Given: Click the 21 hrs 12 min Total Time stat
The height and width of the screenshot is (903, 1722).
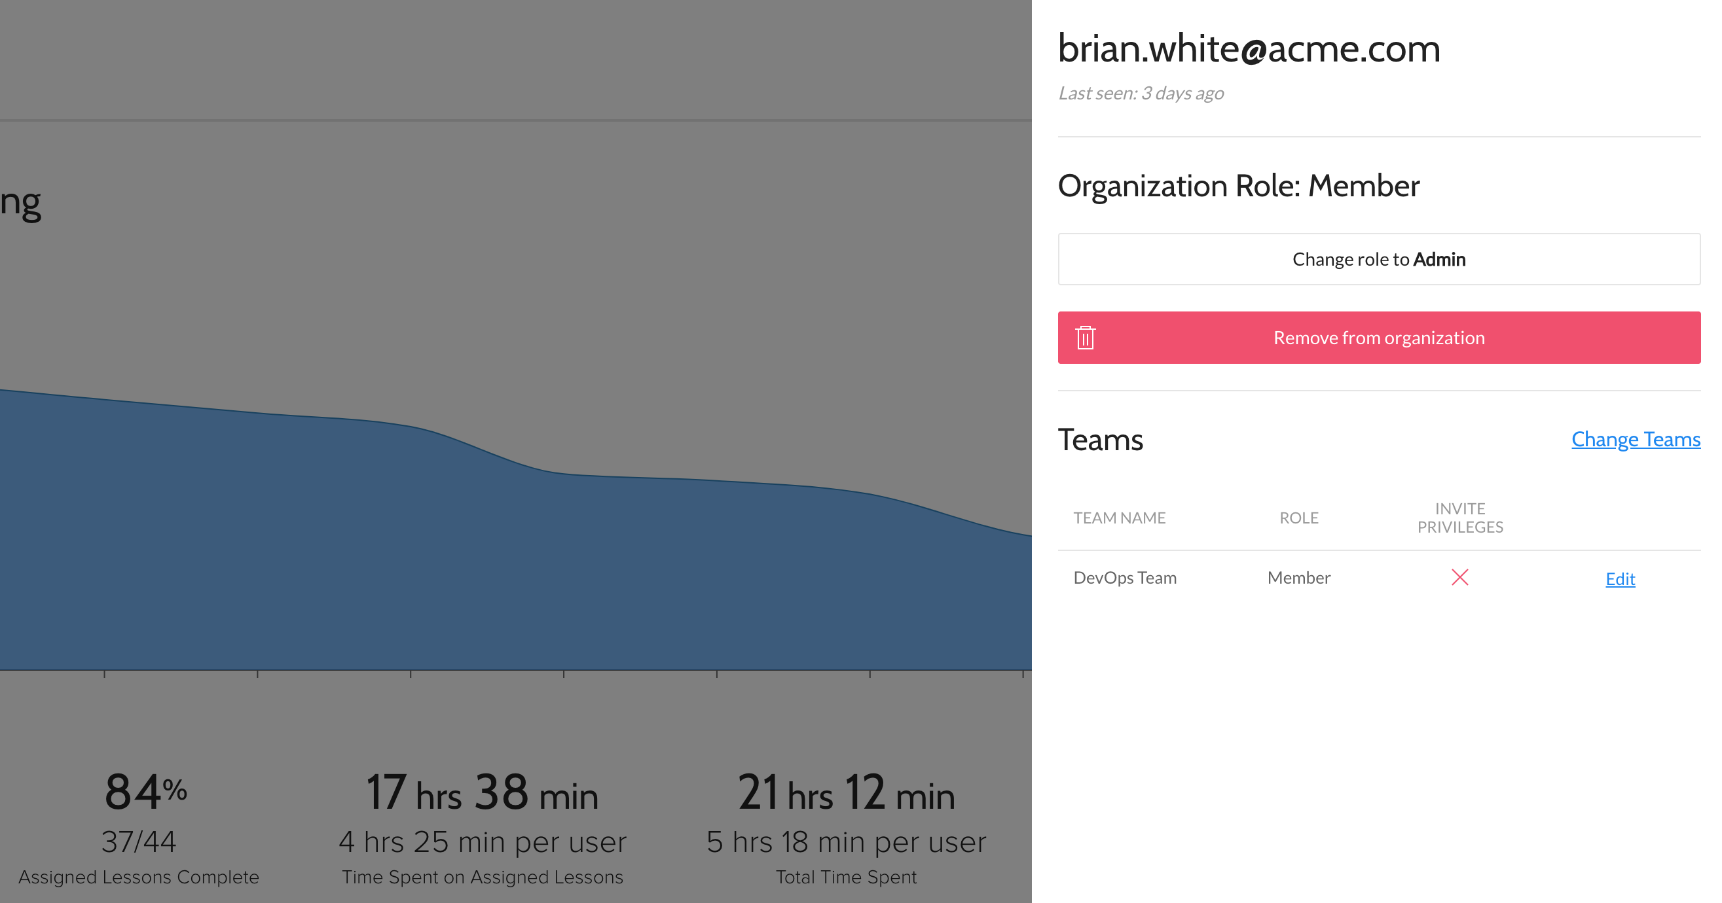Looking at the screenshot, I should click(x=846, y=793).
